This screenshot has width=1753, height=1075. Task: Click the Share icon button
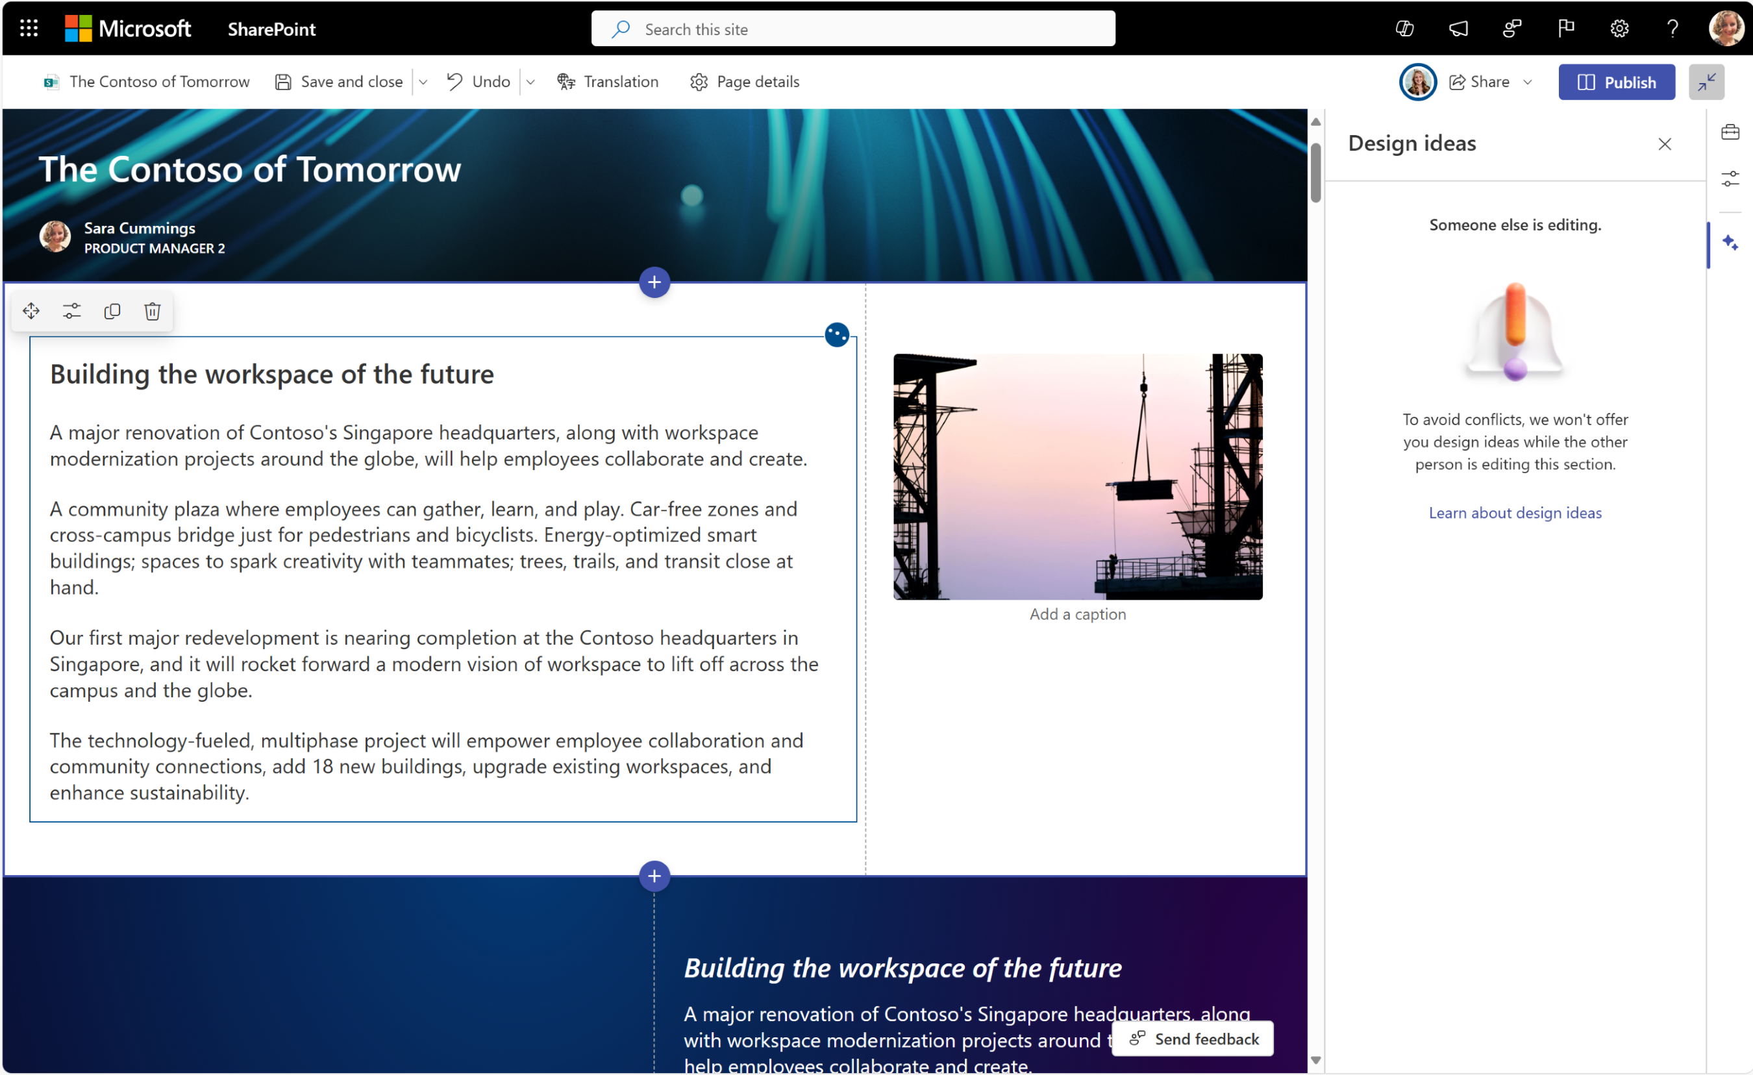(x=1456, y=81)
